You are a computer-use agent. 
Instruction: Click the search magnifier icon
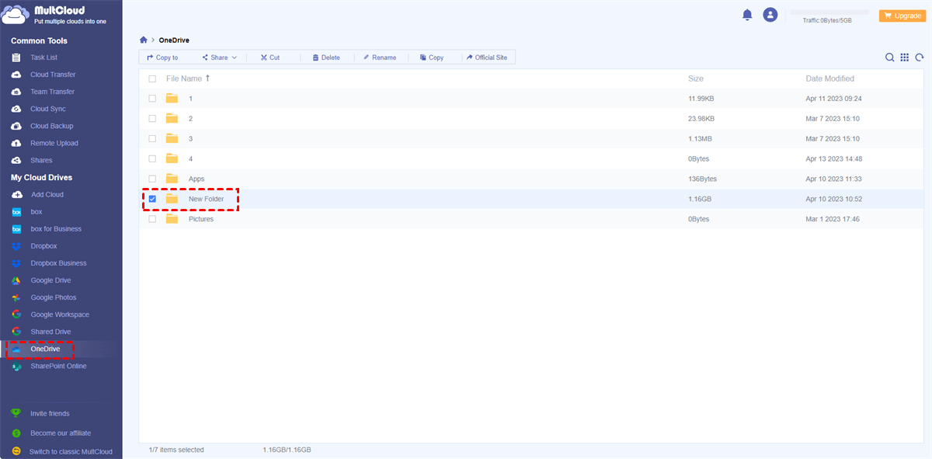(x=890, y=57)
